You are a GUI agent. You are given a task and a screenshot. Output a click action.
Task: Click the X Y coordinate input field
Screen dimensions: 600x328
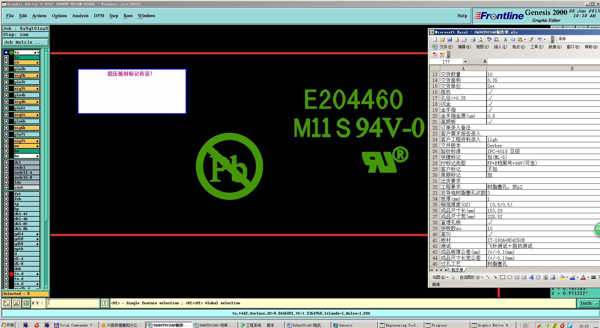tap(73, 303)
